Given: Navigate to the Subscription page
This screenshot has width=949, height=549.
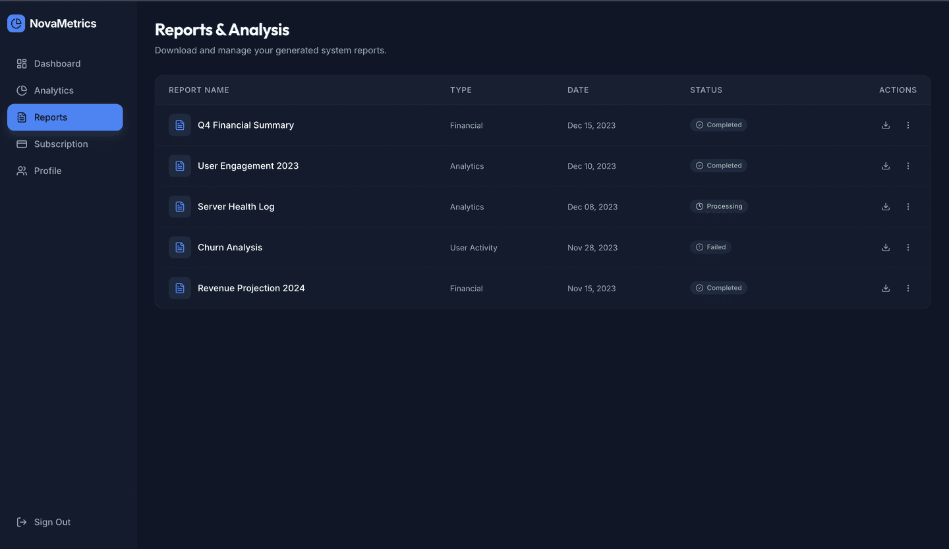Looking at the screenshot, I should click(61, 144).
